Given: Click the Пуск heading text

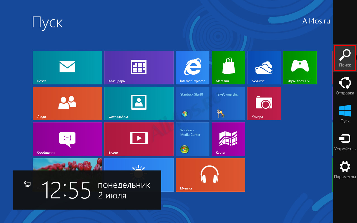Looking at the screenshot, I should coord(47,22).
